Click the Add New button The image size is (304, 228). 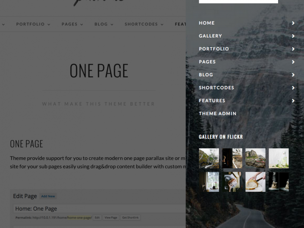coord(48,196)
